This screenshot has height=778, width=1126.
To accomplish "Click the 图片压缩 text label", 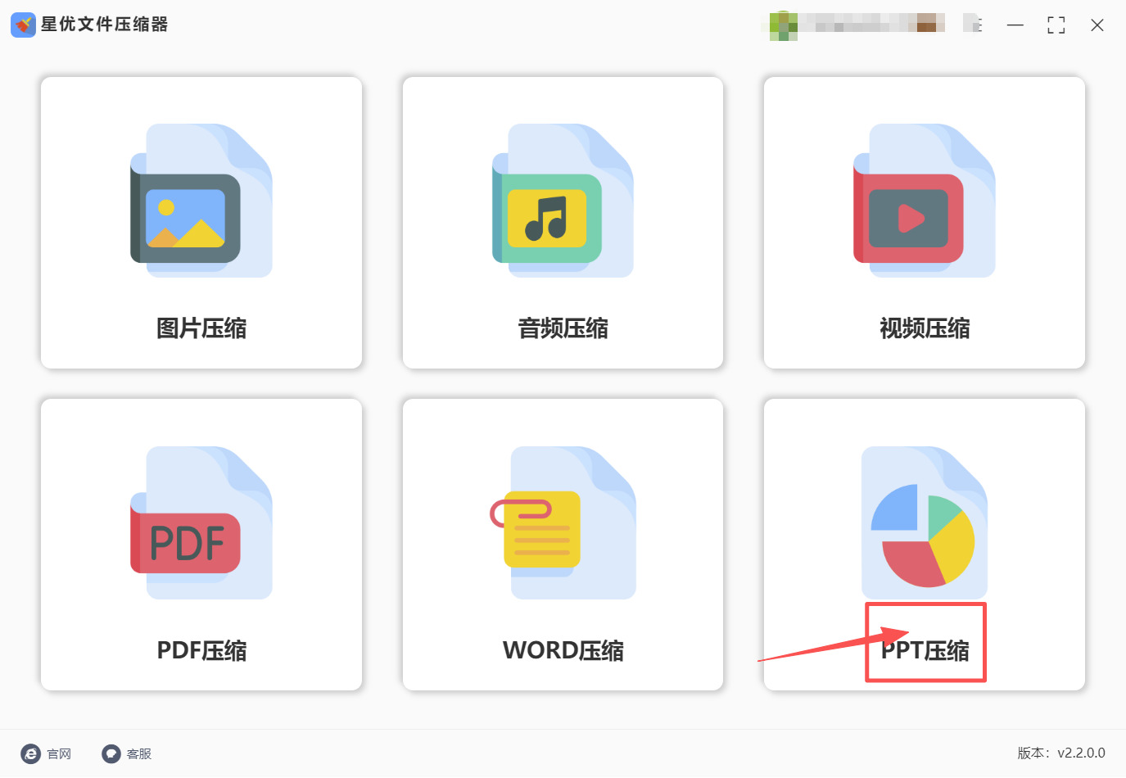I will [x=201, y=328].
